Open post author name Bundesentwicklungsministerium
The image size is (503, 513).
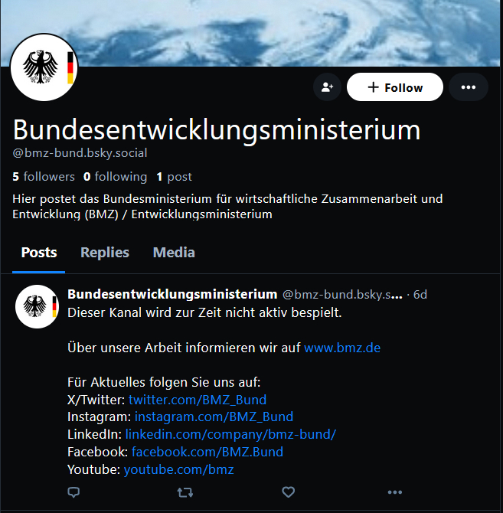pos(172,294)
